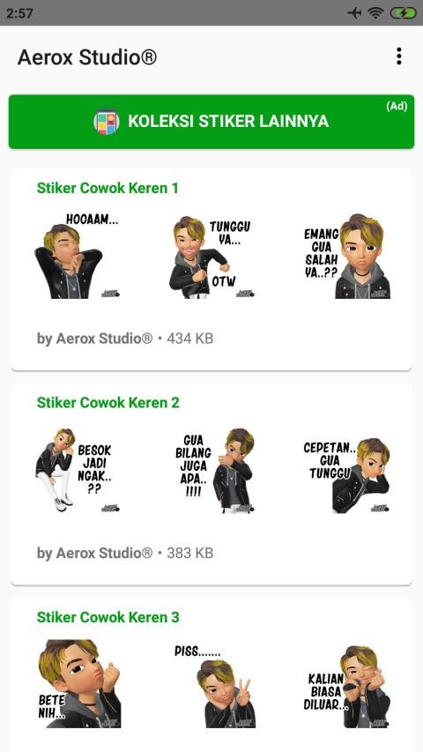Tap the 434 KB pack info line

(125, 339)
